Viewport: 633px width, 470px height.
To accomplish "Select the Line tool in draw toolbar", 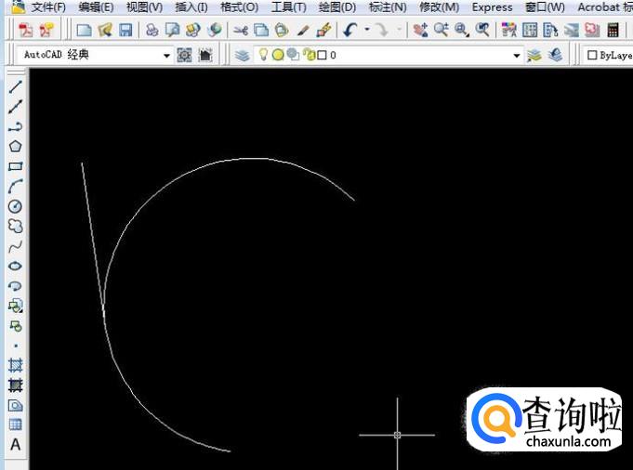I will 16,86.
